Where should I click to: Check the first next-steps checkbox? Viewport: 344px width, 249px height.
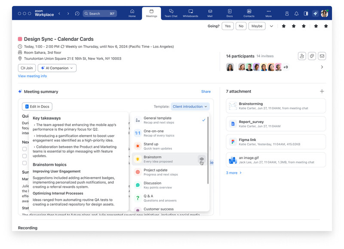pos(25,149)
